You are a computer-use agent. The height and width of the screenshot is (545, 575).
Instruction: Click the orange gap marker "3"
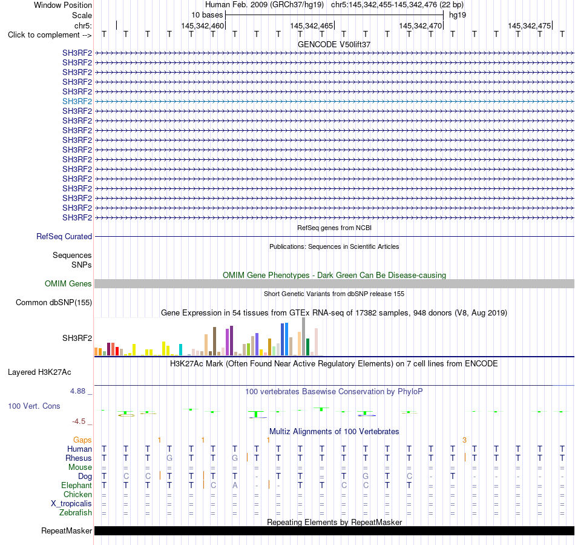tap(464, 440)
